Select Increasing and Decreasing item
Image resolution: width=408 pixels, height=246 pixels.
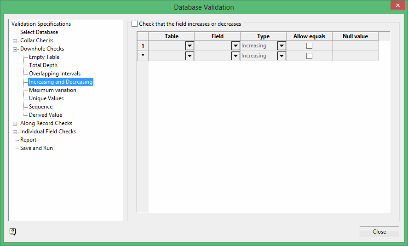61,82
